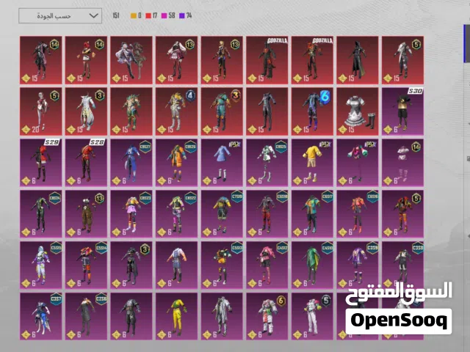The width and height of the screenshot is (470, 352).
Task: Select the level 14 white-pink outfit on purple
Action: (403, 163)
